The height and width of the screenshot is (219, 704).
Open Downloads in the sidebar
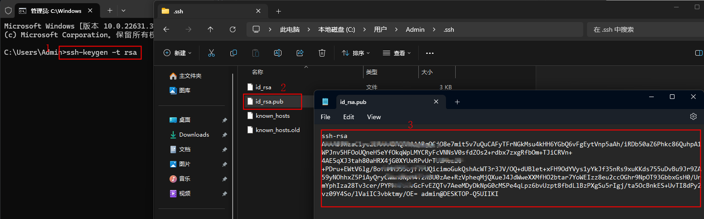tap(194, 135)
